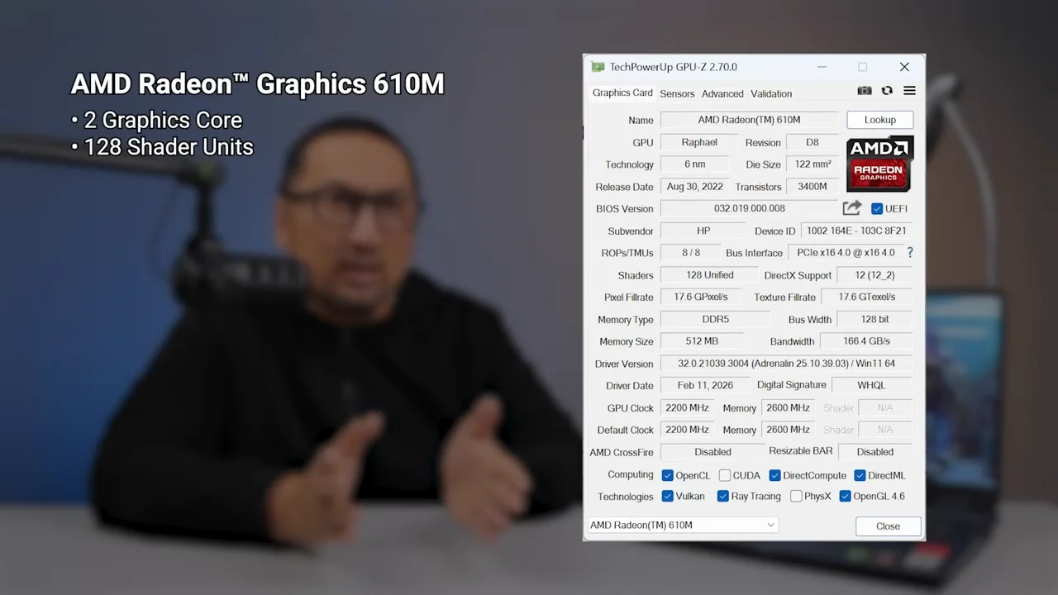Screen dimensions: 1058x595
Task: Click the BIOS share/export arrow icon
Action: click(852, 208)
